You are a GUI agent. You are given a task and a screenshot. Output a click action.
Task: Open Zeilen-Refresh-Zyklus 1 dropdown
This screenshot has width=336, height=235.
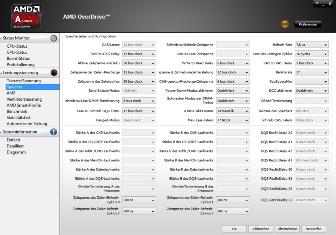click(233, 200)
